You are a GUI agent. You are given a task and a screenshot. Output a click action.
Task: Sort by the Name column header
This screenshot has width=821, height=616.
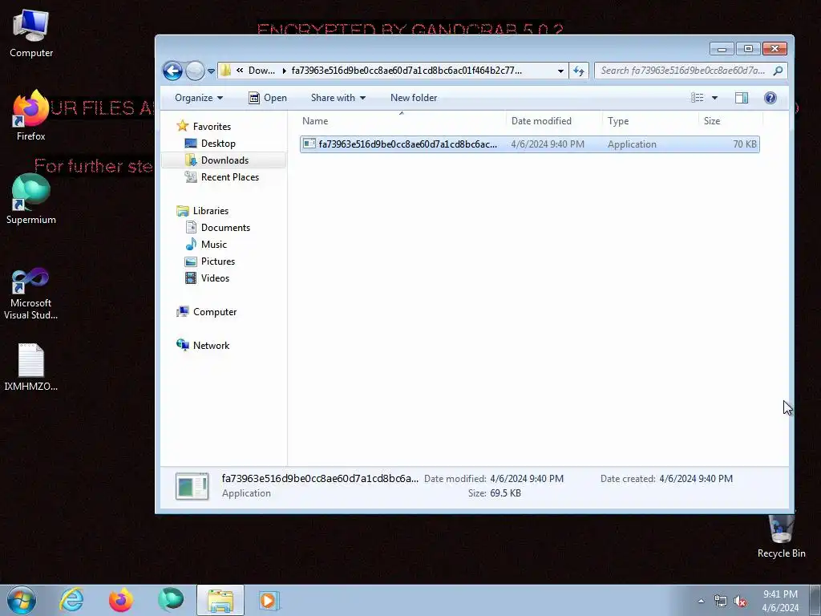[402, 121]
